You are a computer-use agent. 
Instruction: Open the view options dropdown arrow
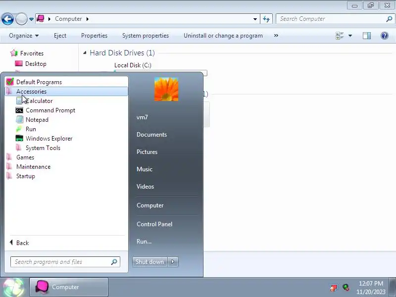[350, 36]
